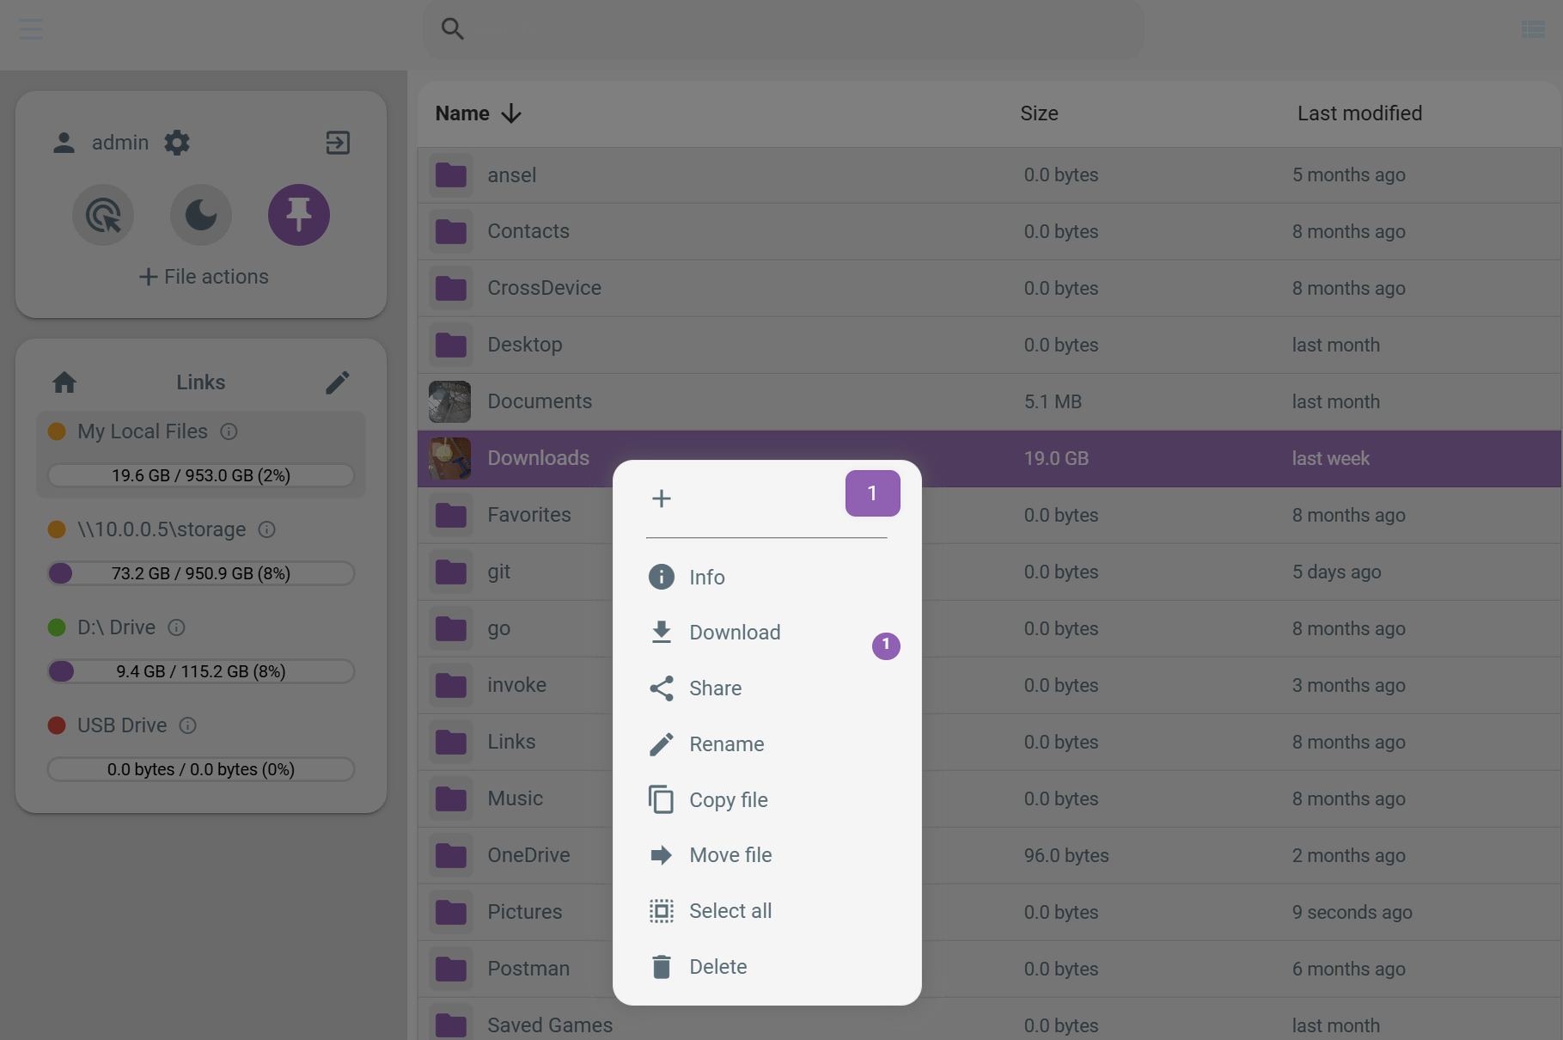Show info for the D:\ Drive

[x=177, y=627]
